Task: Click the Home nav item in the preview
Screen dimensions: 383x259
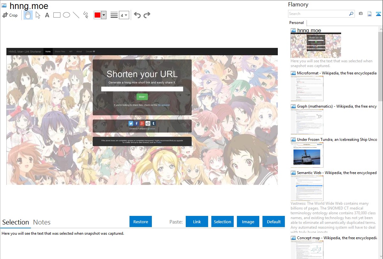Action: click(x=48, y=51)
